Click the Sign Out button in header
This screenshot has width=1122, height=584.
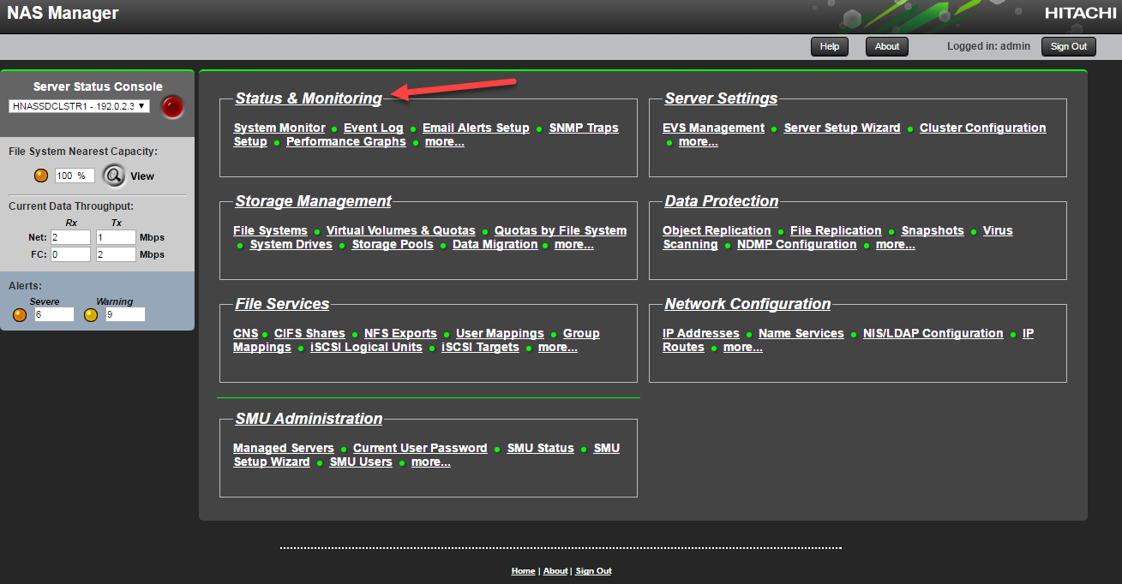1068,46
